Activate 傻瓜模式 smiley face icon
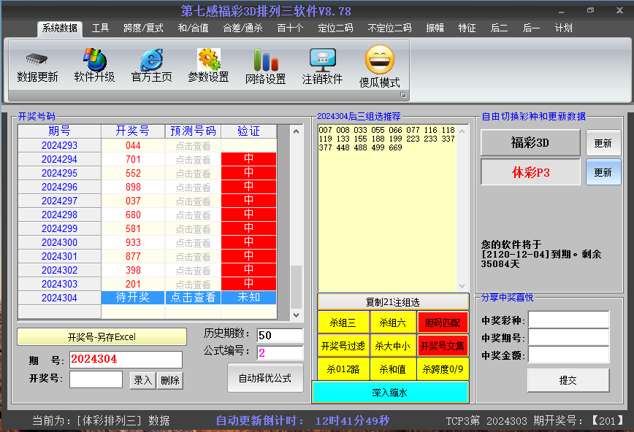 pos(379,60)
